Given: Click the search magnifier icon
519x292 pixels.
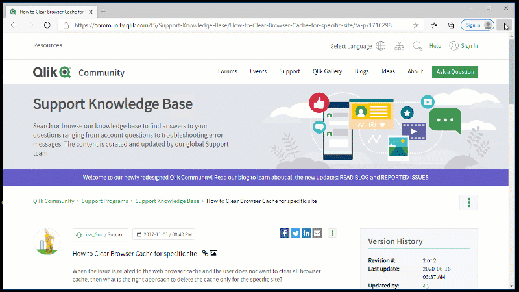Looking at the screenshot, I should coord(417,45).
